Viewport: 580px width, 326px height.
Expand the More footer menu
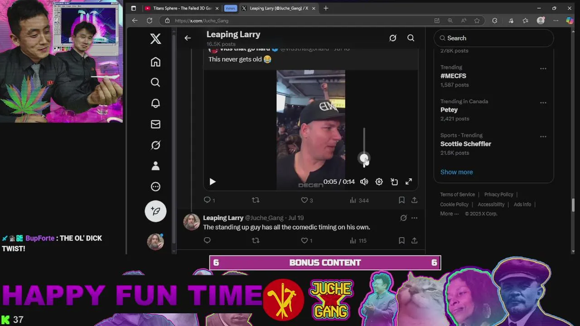[x=449, y=214]
